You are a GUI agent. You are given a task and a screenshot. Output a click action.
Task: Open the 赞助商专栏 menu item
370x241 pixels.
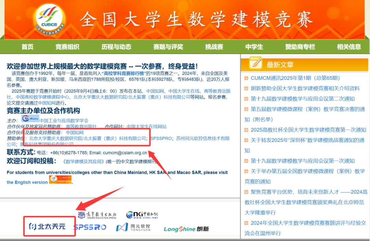coord(300,47)
